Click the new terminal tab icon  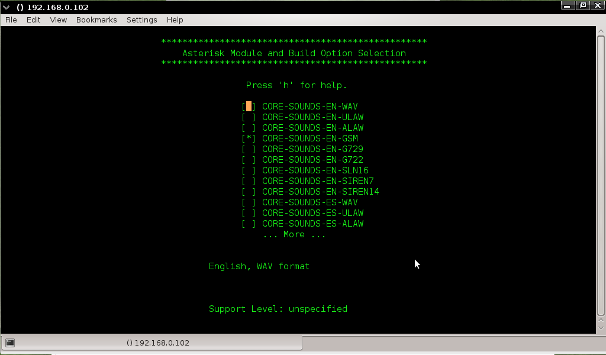coord(10,343)
